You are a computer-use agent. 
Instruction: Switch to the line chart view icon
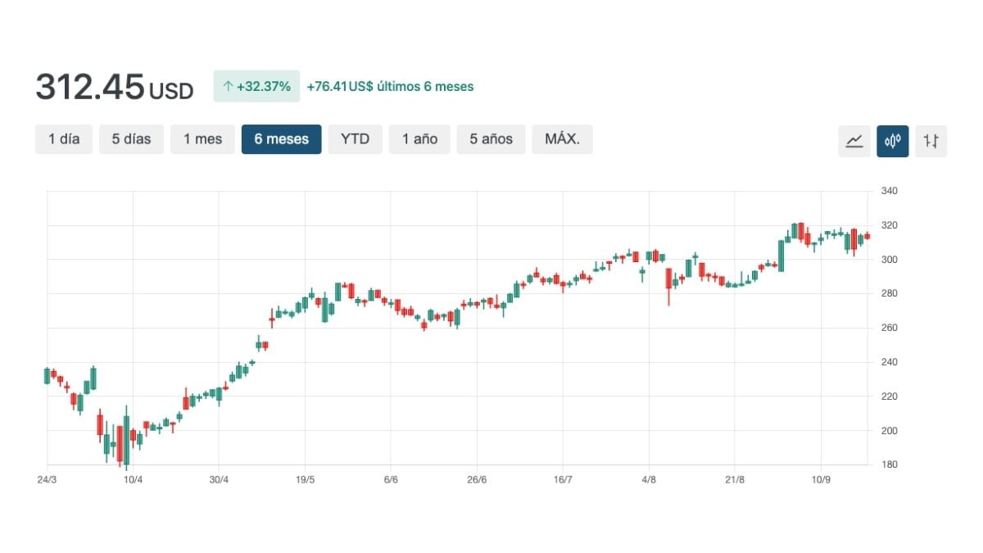(x=854, y=141)
